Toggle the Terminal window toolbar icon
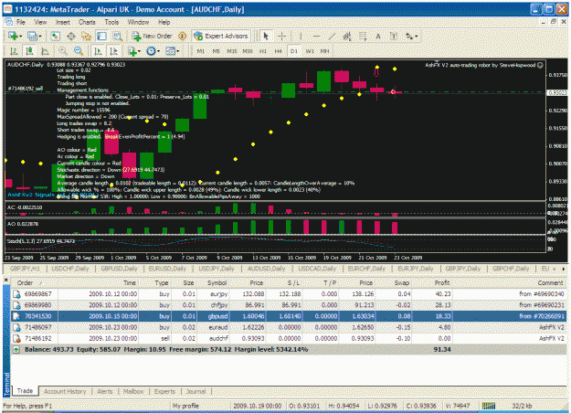Screen dimensions: 571x413 [102, 36]
